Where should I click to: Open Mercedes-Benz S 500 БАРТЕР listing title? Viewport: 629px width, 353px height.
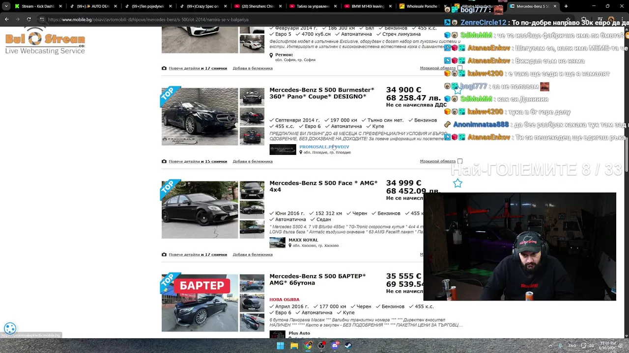[317, 279]
